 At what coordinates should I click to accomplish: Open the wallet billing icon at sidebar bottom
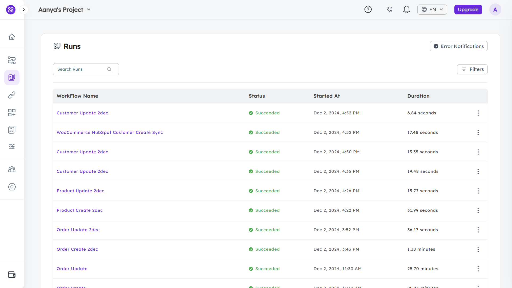click(x=12, y=275)
